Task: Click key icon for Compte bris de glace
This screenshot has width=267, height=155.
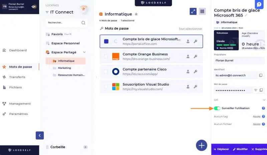Action: 196,41
